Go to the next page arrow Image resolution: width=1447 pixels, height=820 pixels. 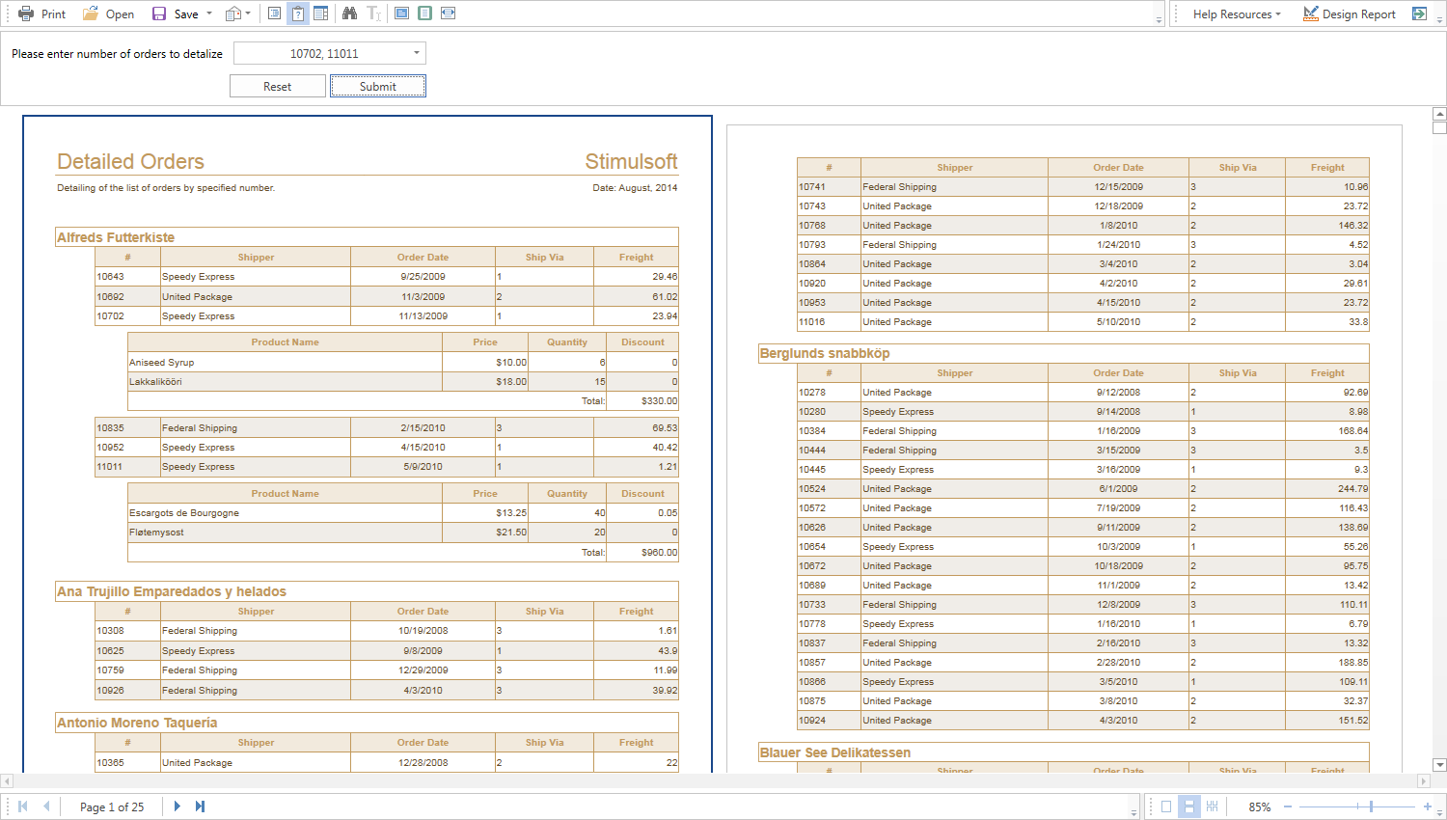177,806
